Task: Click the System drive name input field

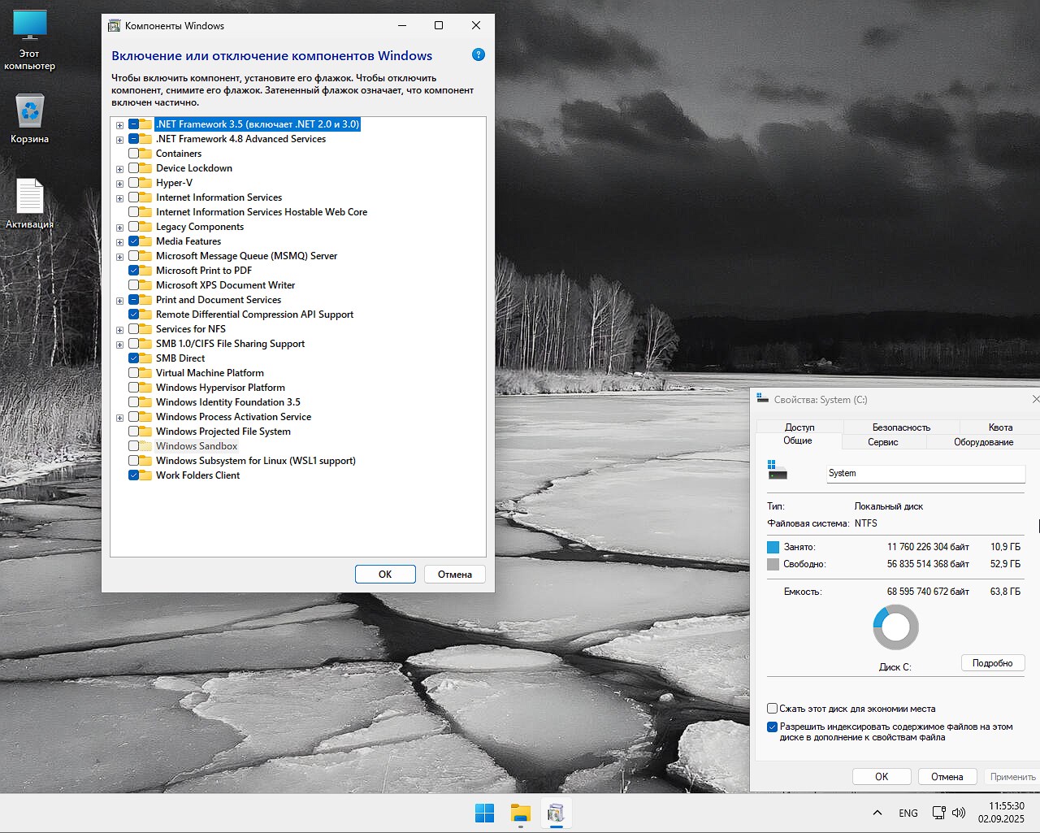Action: click(925, 473)
